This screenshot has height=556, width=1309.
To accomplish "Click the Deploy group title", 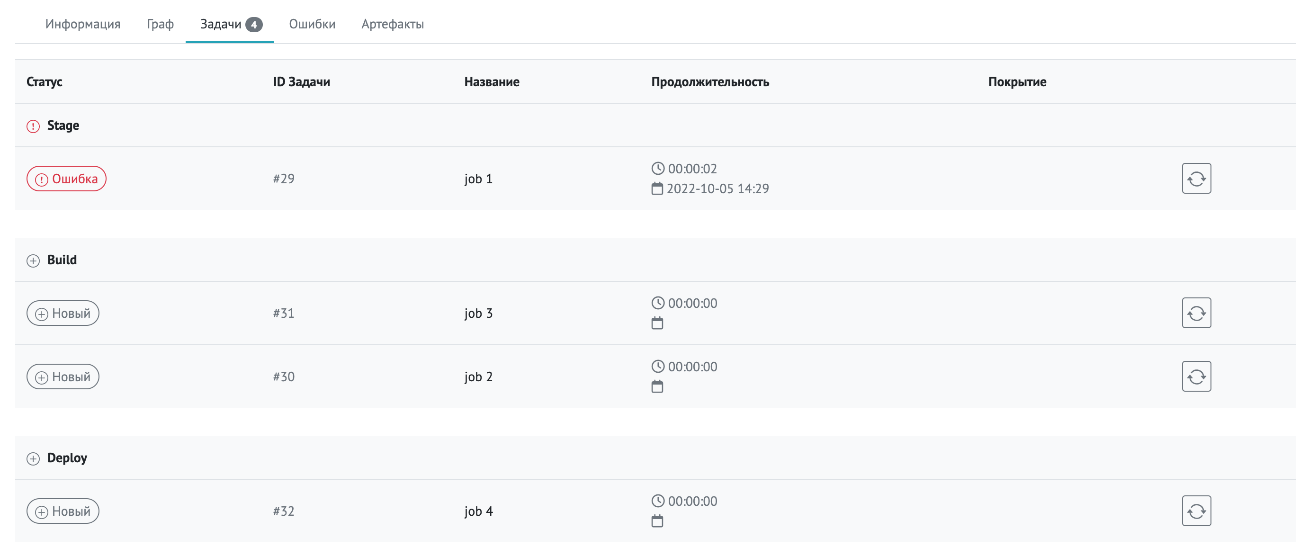I will 67,458.
